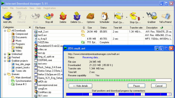The height and width of the screenshot is (98, 175).
Task: Select the test3.avi file row
Action: coord(103,35)
